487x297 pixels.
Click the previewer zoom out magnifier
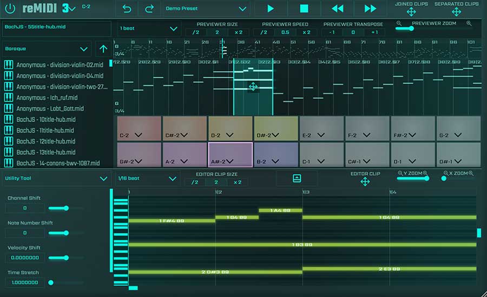pos(399,23)
